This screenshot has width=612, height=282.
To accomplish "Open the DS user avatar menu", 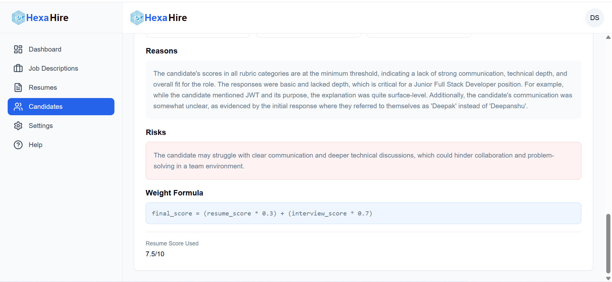I will click(x=594, y=18).
